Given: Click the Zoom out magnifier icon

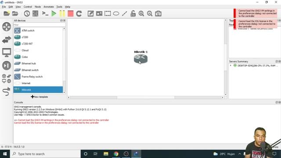Looking at the screenshot, I should click(150, 14).
